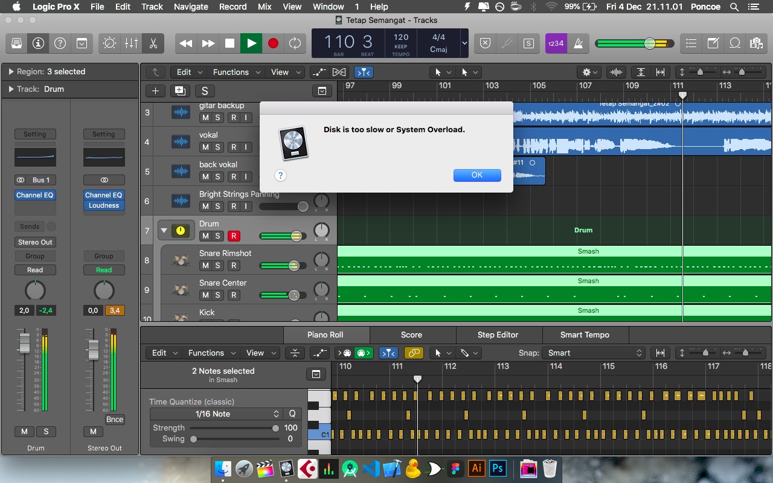Image resolution: width=773 pixels, height=483 pixels.
Task: Expand the LCD display mode chevron
Action: (x=464, y=43)
